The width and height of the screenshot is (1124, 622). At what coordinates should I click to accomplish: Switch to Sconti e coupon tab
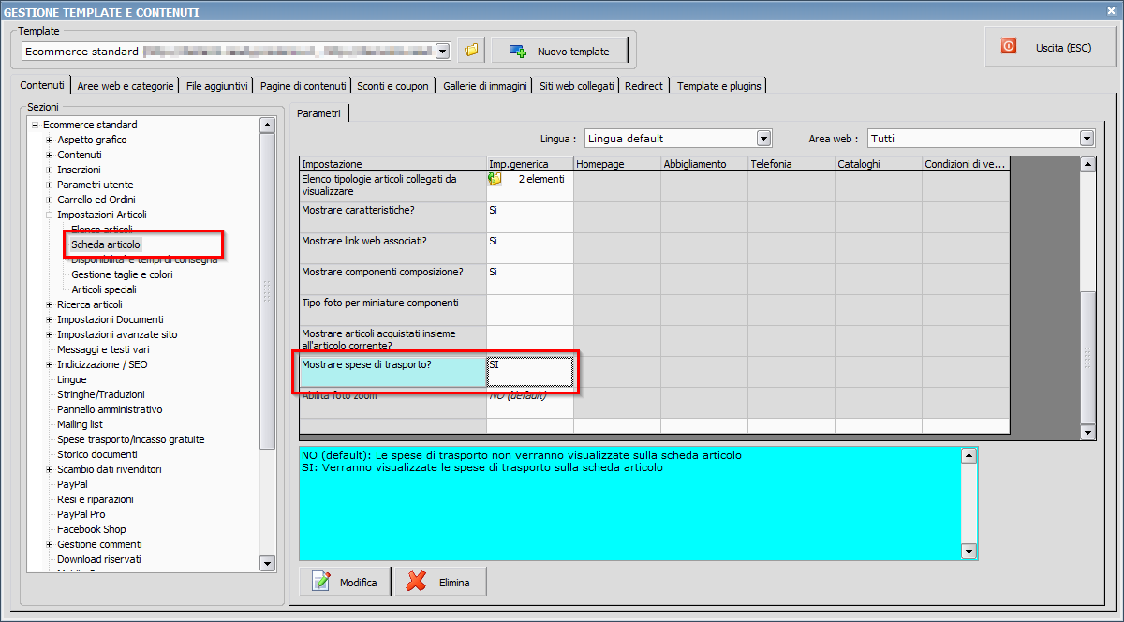[x=392, y=86]
